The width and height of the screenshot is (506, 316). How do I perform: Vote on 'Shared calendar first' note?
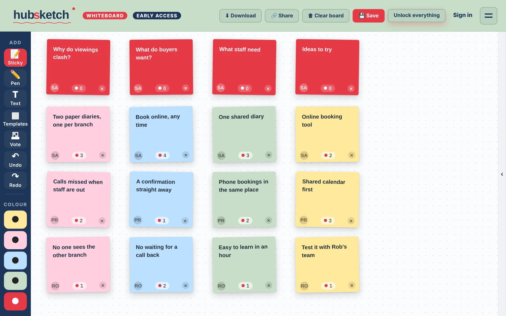tap(328, 221)
